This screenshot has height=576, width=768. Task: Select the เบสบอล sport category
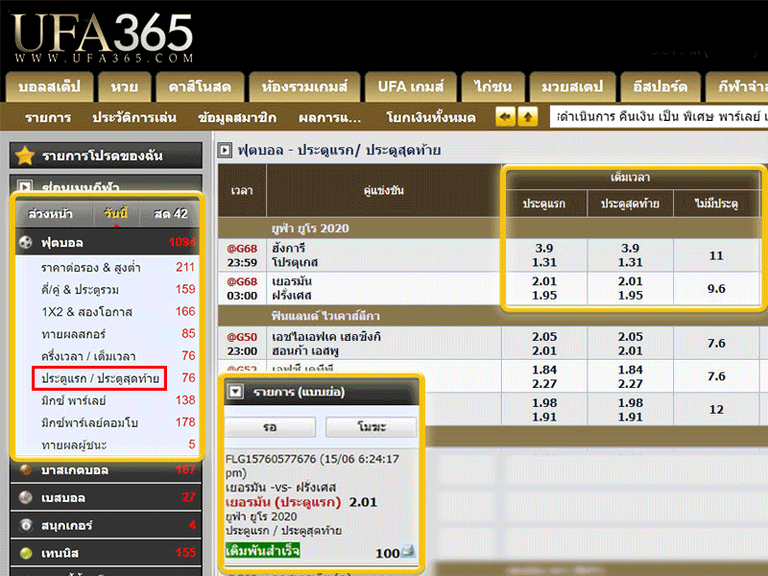point(106,497)
